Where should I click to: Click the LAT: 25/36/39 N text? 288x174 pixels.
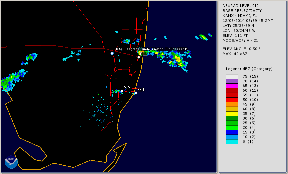(x=238, y=26)
